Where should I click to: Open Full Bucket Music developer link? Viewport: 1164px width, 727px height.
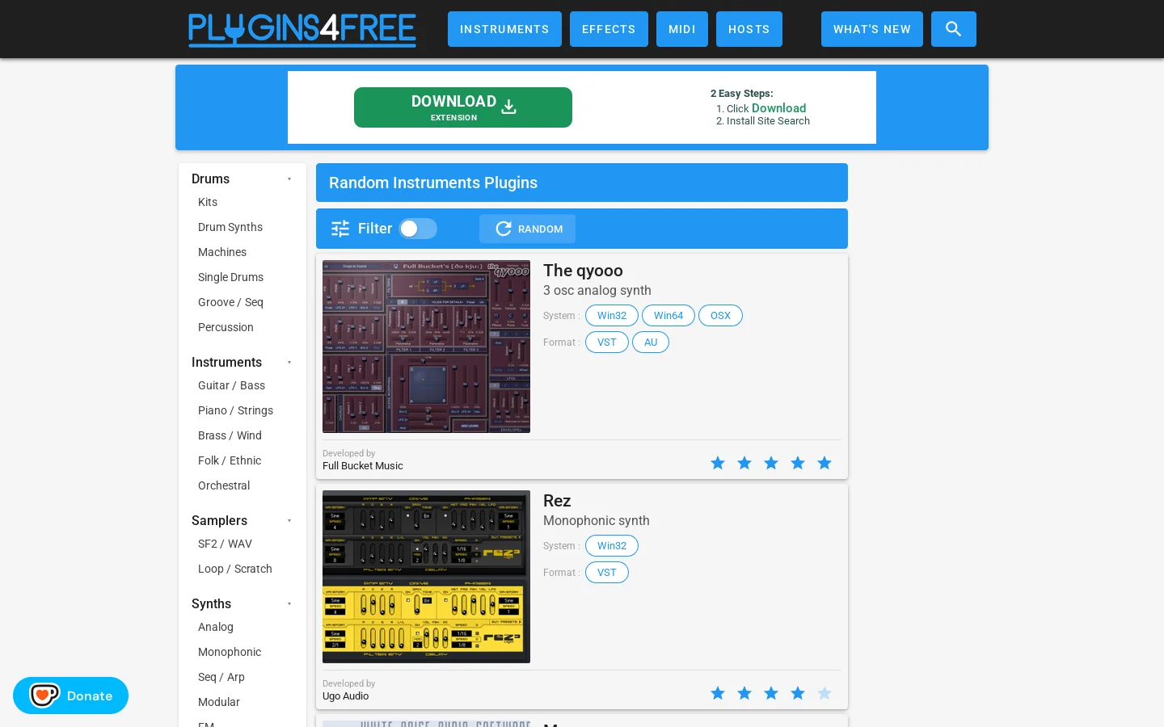(x=363, y=466)
